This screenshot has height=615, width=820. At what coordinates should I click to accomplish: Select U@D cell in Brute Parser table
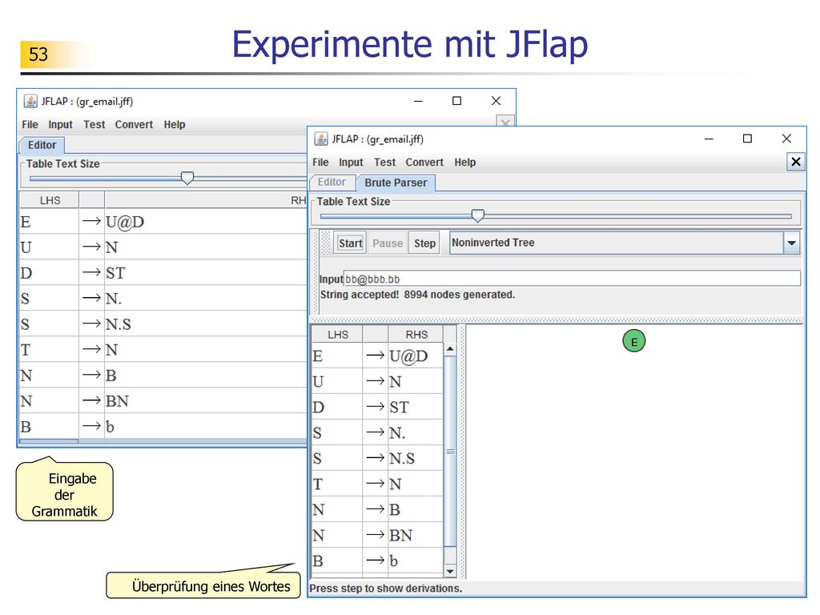click(416, 356)
